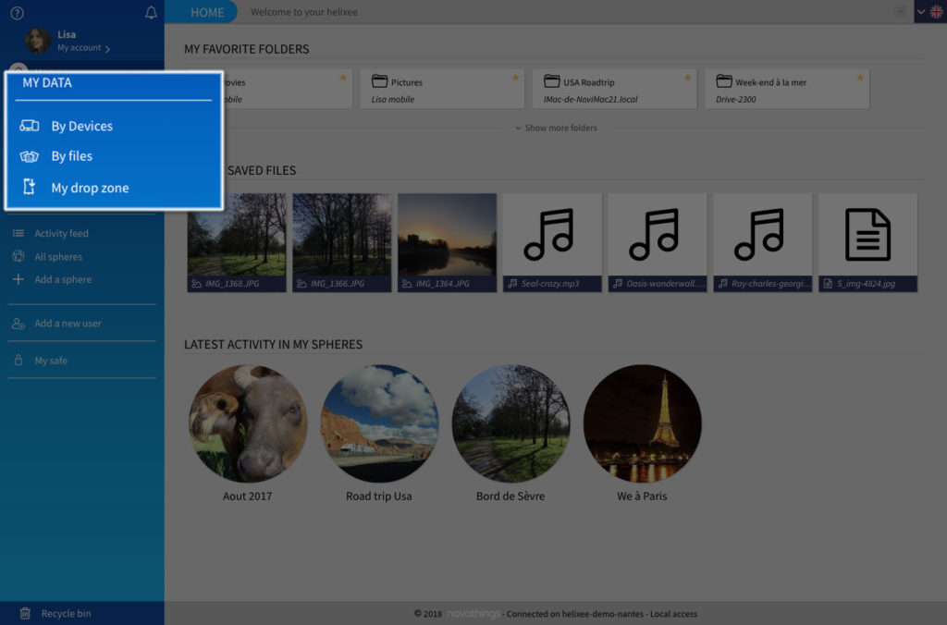Click the 'Welcome to your helixee' text
Image resolution: width=947 pixels, height=625 pixels.
(x=303, y=12)
